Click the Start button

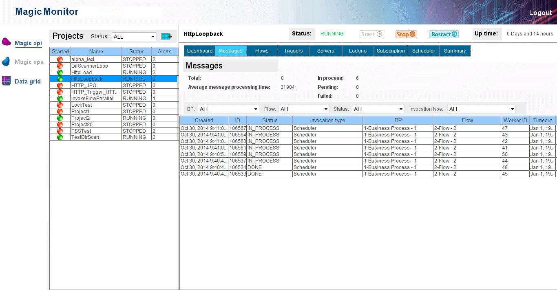point(371,34)
